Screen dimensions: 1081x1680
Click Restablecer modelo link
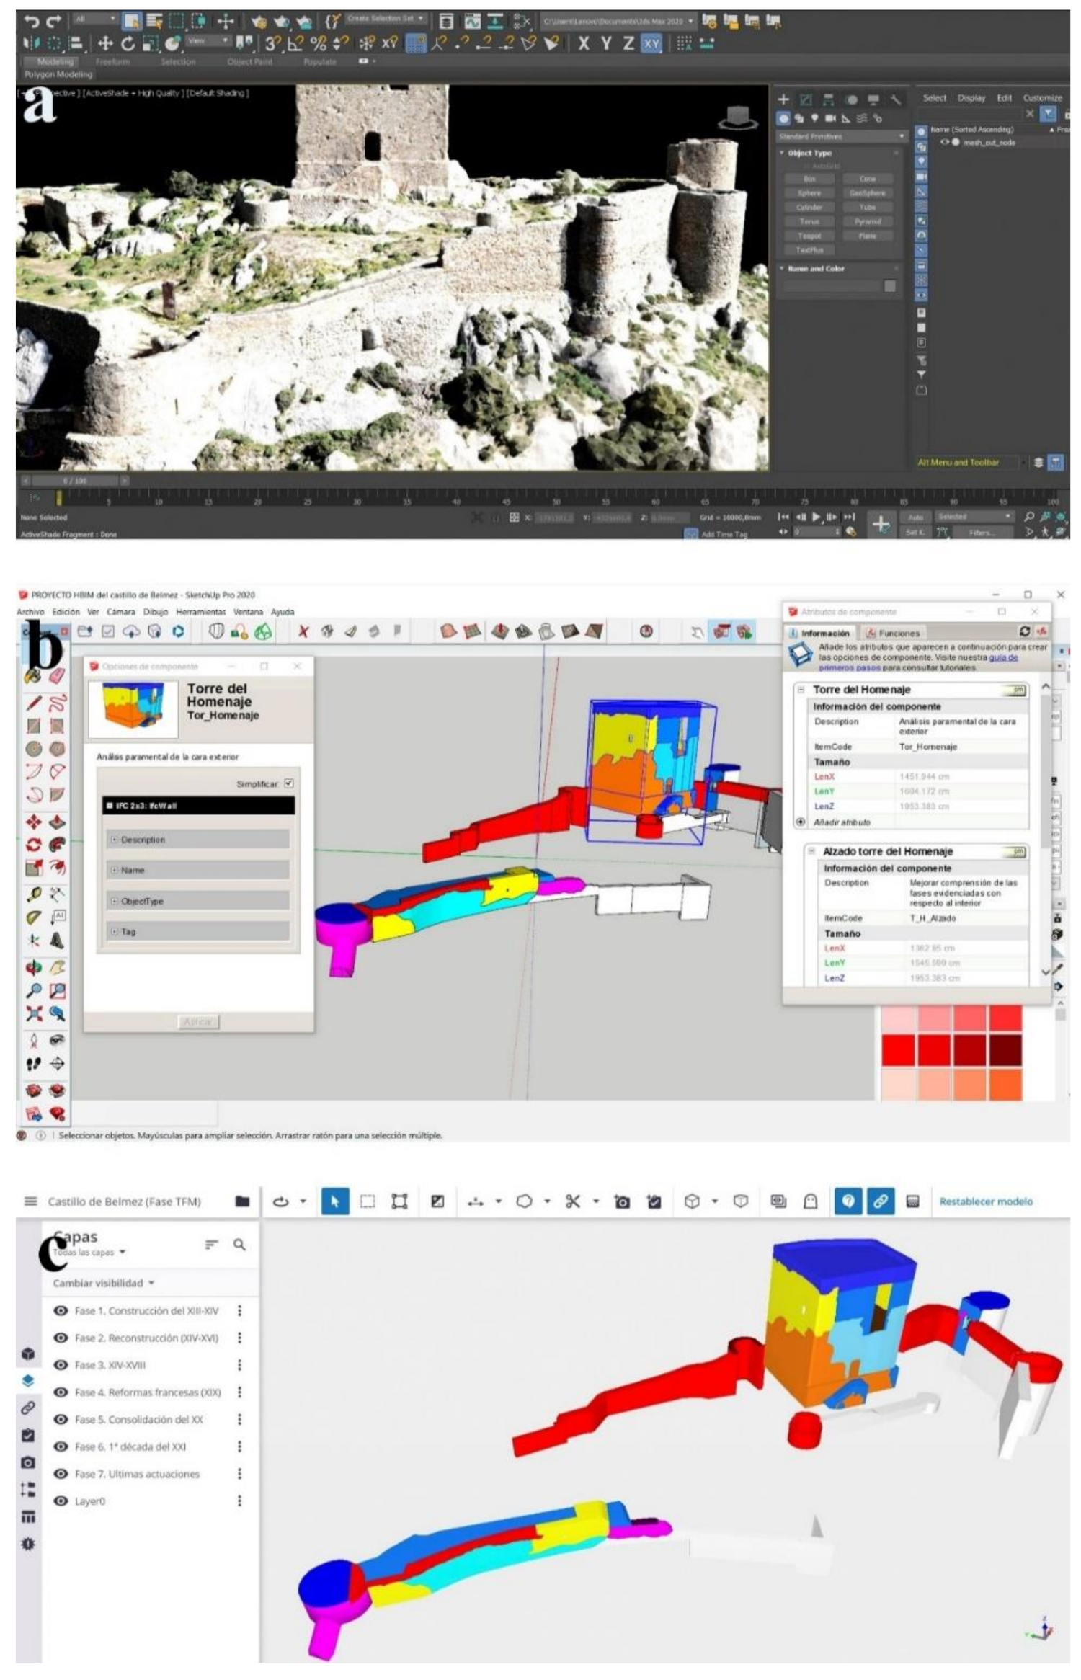(x=985, y=1201)
